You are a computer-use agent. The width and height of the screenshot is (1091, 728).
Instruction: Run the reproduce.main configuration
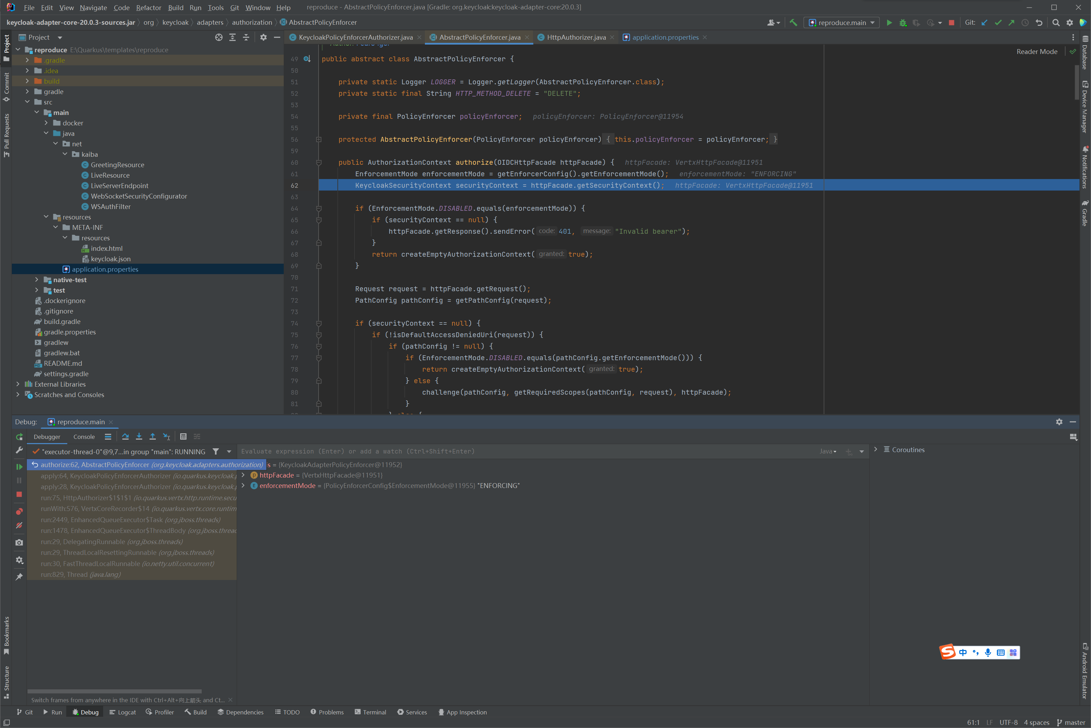click(x=889, y=22)
